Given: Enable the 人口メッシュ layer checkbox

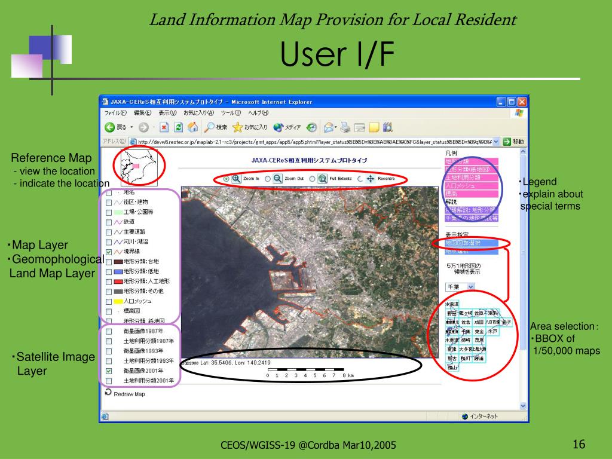Looking at the screenshot, I should pyautogui.click(x=109, y=302).
